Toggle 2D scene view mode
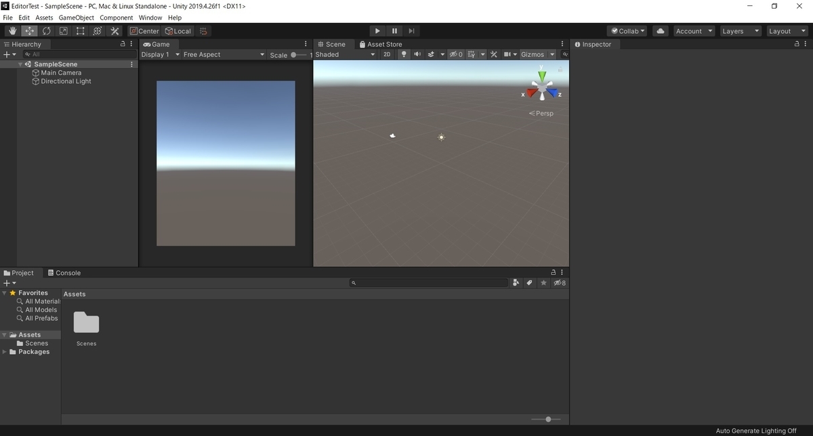The width and height of the screenshot is (813, 436). point(387,54)
